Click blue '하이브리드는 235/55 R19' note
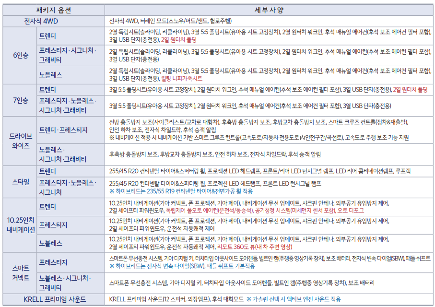The image size is (435, 307). pyautogui.click(x=181, y=191)
